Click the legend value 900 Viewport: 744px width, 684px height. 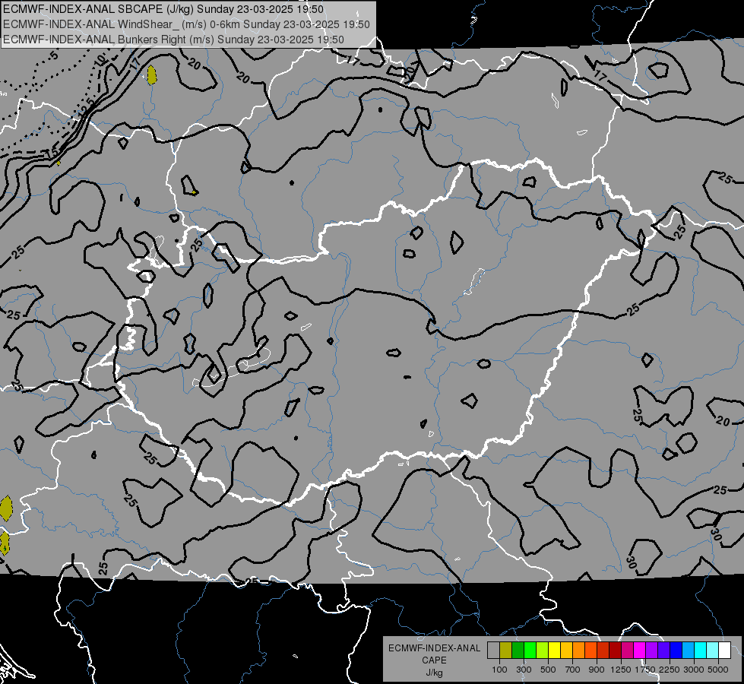pyautogui.click(x=597, y=670)
